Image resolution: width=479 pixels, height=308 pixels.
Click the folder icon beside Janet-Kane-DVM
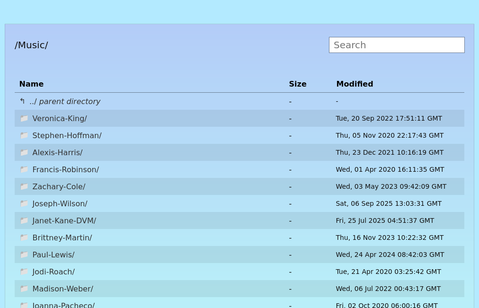click(24, 220)
